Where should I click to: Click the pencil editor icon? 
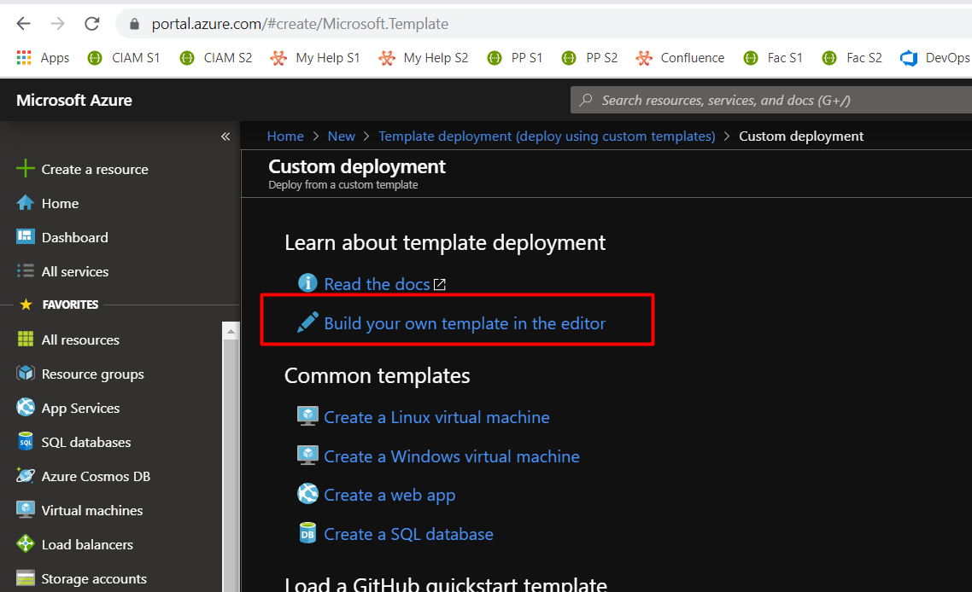pyautogui.click(x=307, y=322)
